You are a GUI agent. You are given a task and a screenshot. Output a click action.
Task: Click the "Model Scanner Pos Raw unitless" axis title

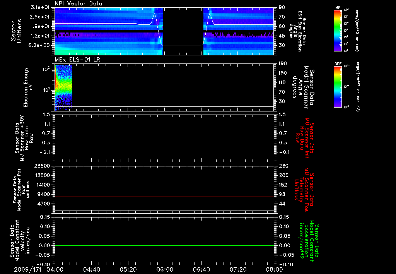click(x=22, y=190)
